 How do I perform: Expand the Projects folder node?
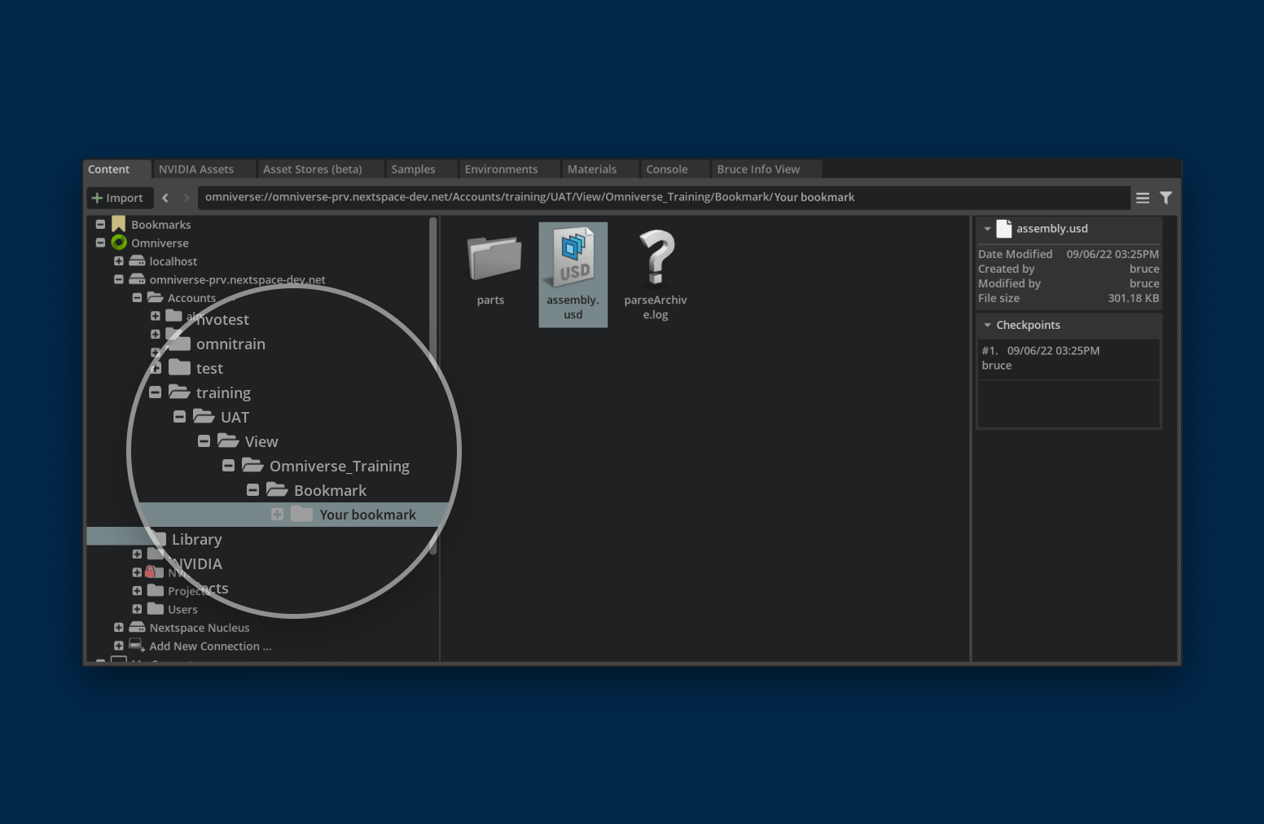coord(137,591)
